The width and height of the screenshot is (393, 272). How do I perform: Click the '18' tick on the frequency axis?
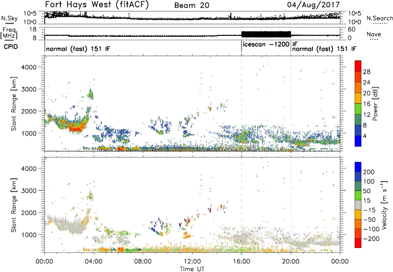tap(32, 29)
